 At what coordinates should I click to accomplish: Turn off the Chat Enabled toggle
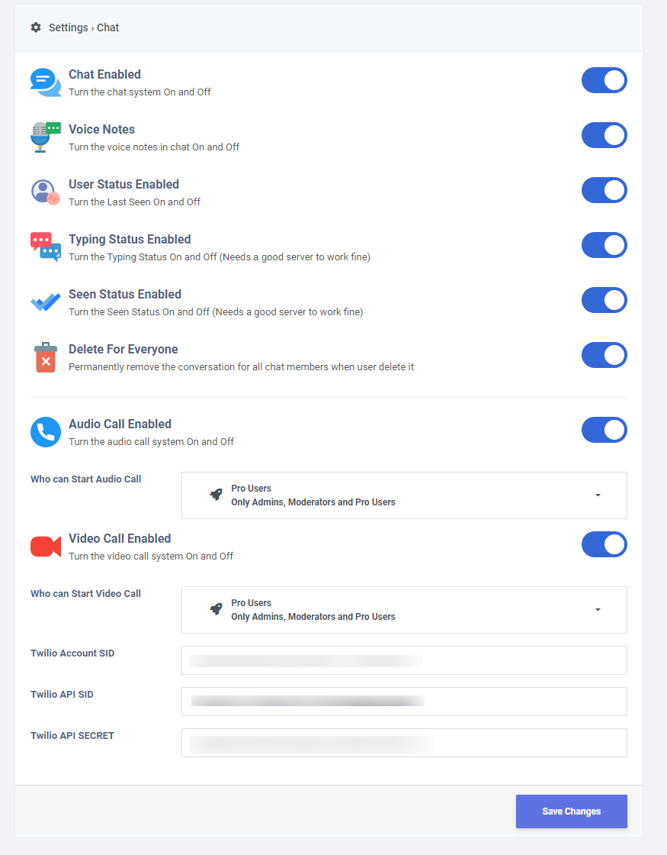(x=604, y=81)
